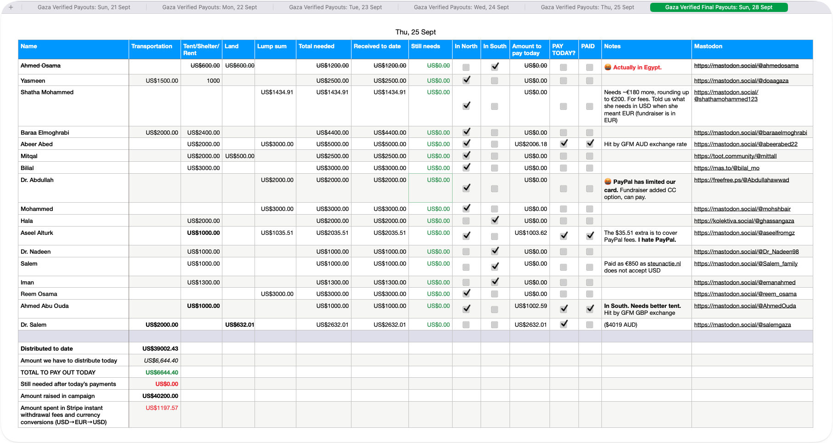The height and width of the screenshot is (443, 833).
Task: Open the Wed, 24 Sept payouts tab
Action: 461,7
